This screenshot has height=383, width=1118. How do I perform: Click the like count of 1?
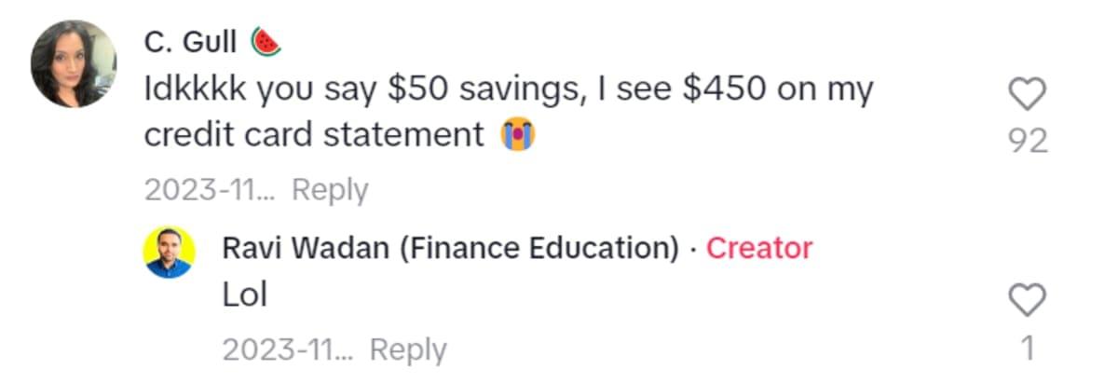[x=1029, y=348]
